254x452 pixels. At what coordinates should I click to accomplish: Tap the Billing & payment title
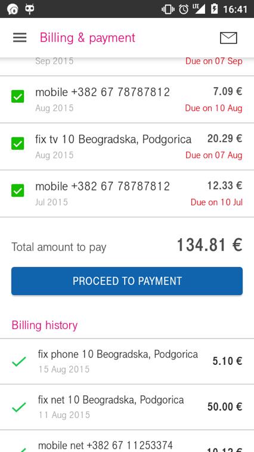pos(88,38)
